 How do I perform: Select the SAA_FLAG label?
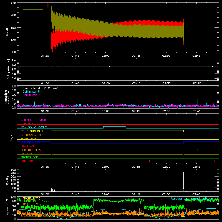[27, 146]
